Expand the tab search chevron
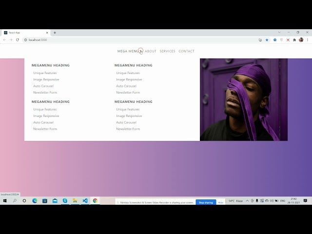 (279, 32)
